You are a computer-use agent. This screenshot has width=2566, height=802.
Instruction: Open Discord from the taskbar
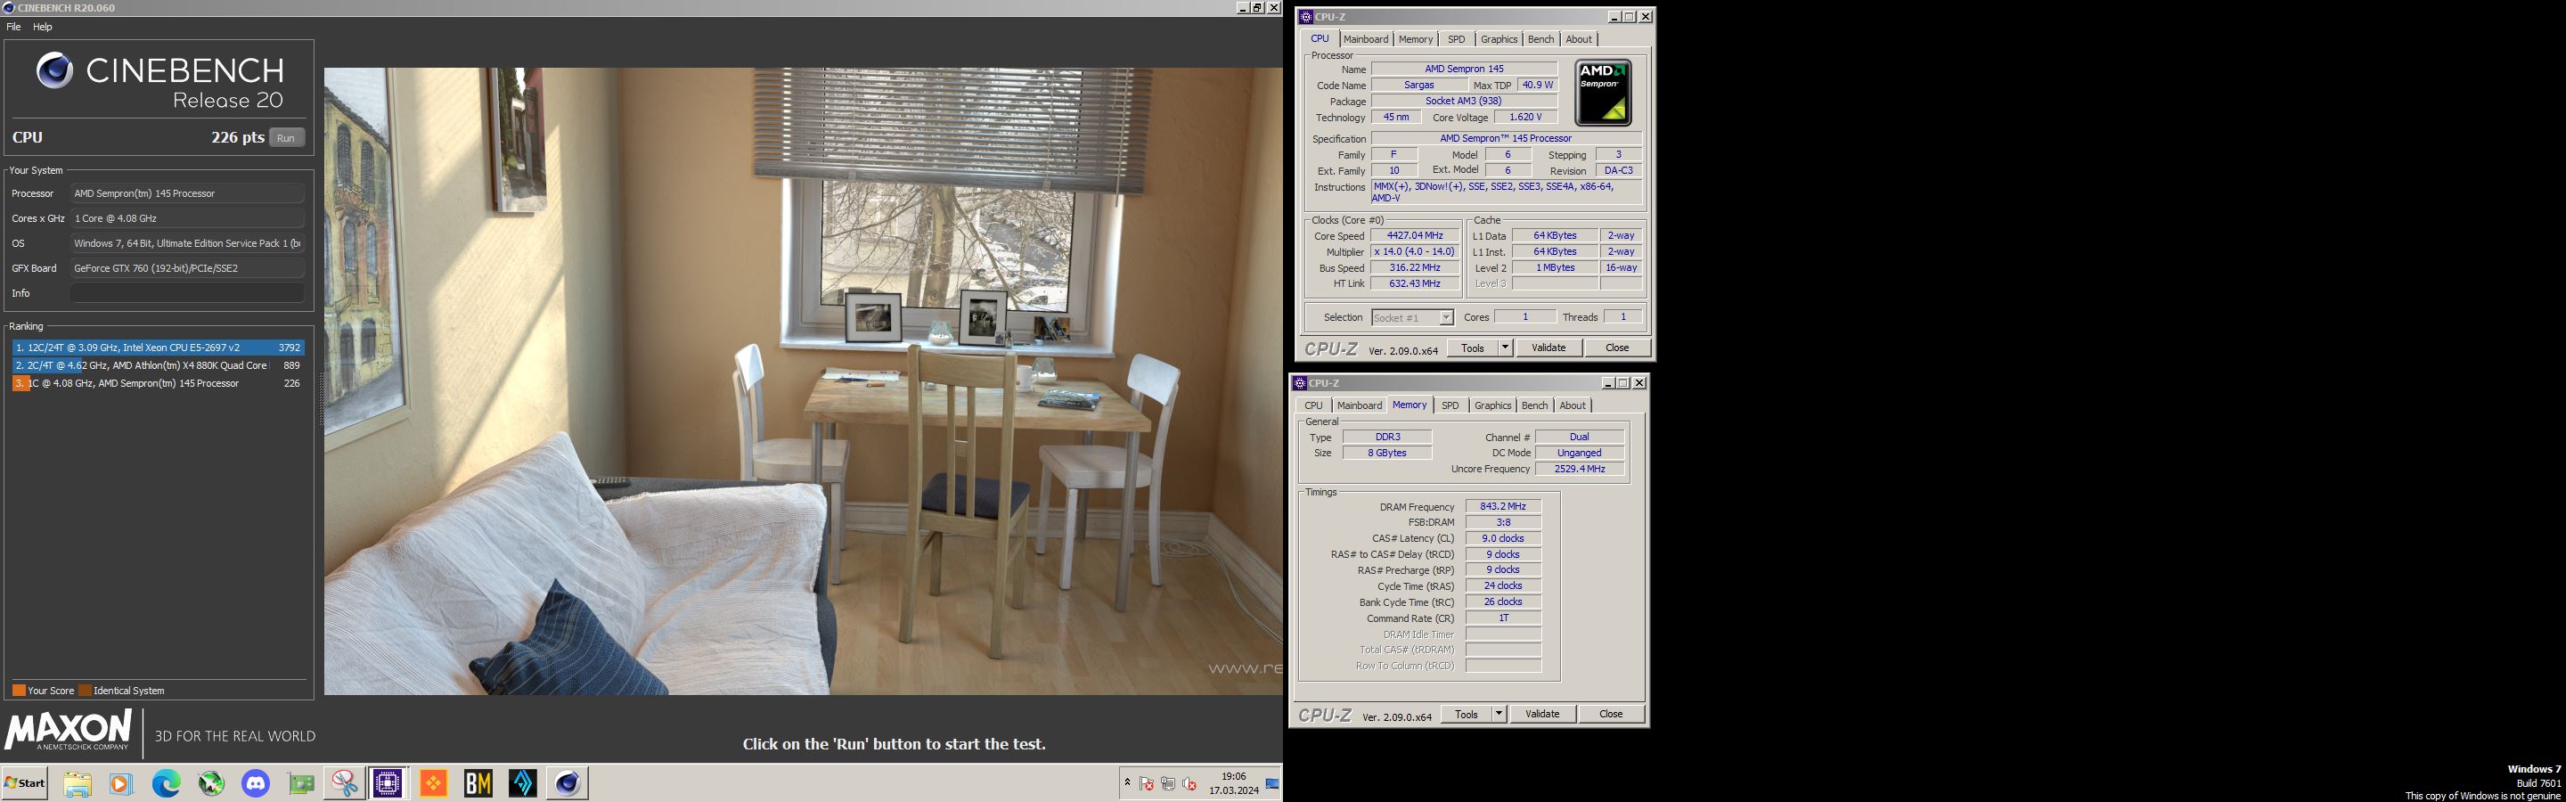click(x=255, y=783)
